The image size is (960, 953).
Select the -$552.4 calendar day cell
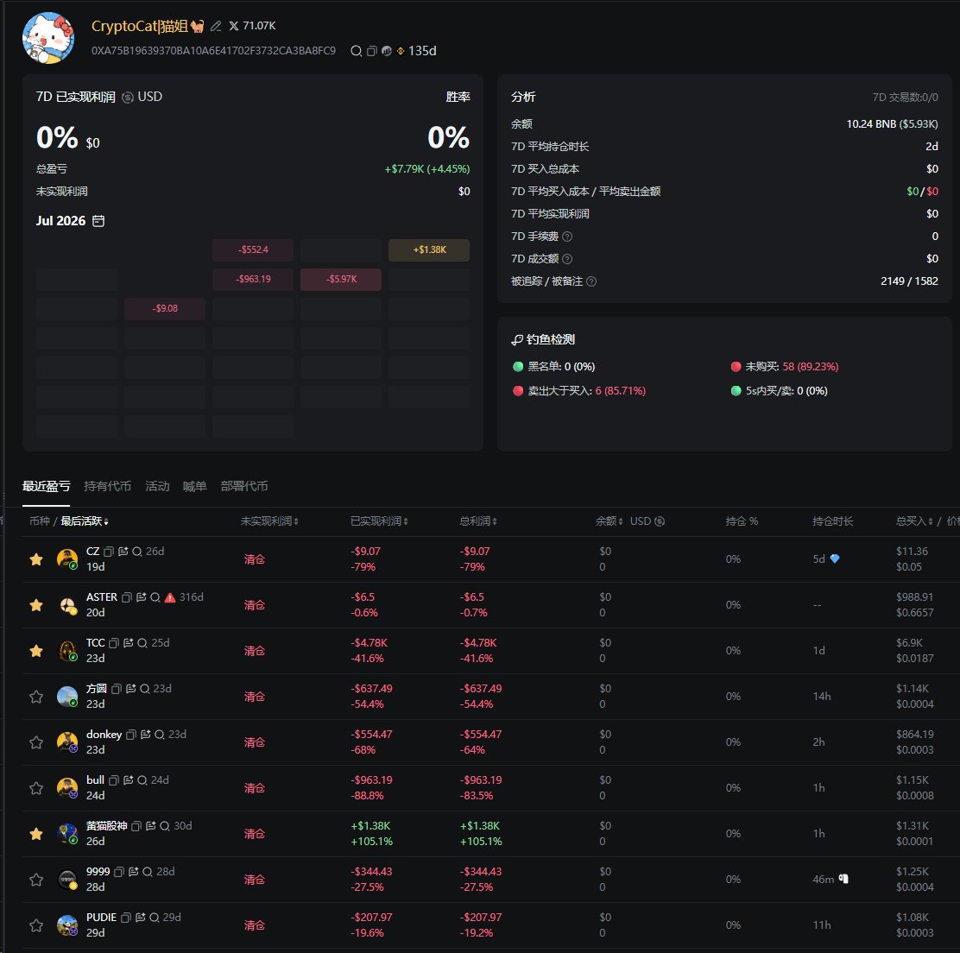coord(253,249)
